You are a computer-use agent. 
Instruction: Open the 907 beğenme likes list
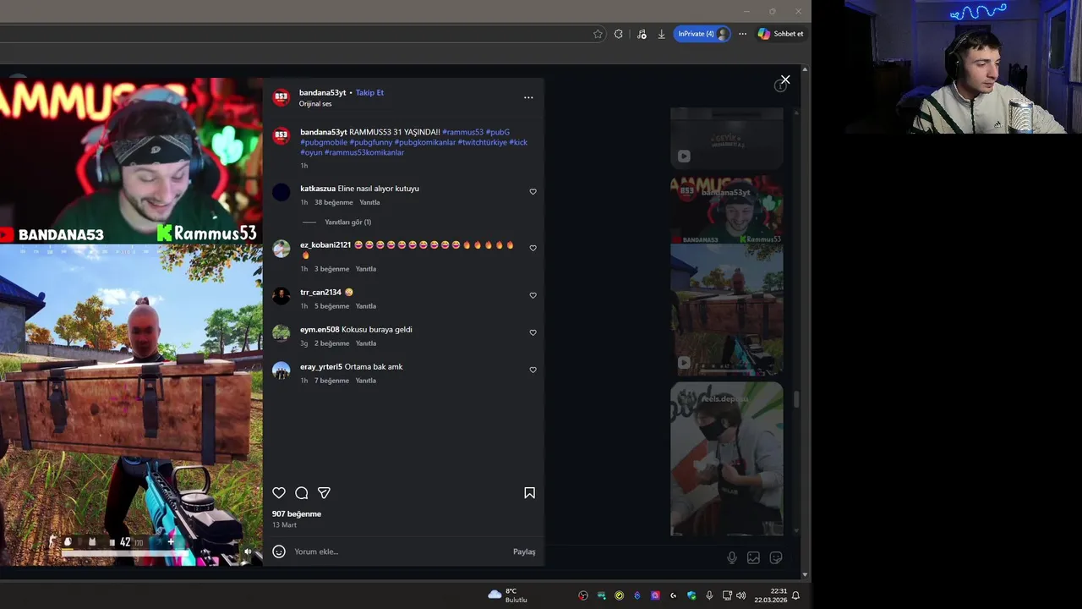[297, 513]
